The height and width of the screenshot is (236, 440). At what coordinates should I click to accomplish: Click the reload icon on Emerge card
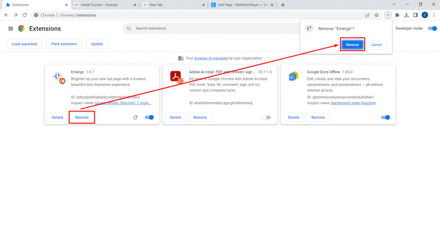(x=135, y=117)
